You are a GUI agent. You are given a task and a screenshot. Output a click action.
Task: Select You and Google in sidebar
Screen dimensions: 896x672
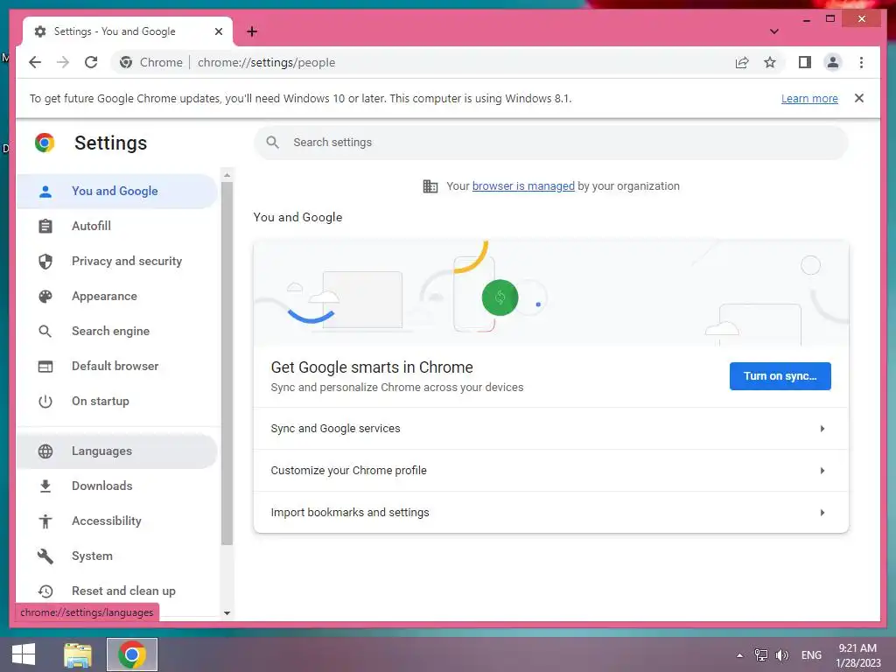click(x=117, y=191)
